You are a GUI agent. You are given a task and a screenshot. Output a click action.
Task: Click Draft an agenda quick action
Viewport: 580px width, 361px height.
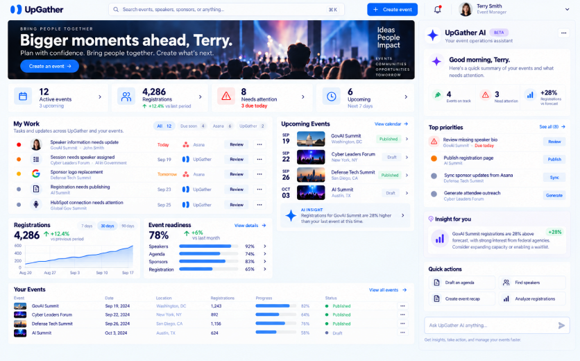461,283
